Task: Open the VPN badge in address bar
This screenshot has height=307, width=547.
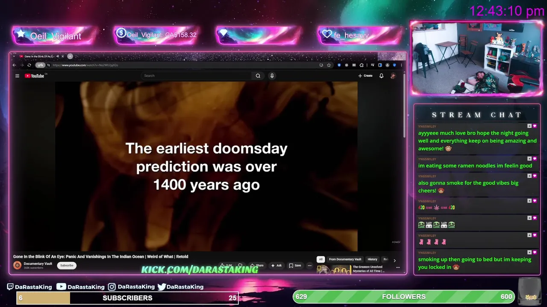Action: coord(40,65)
